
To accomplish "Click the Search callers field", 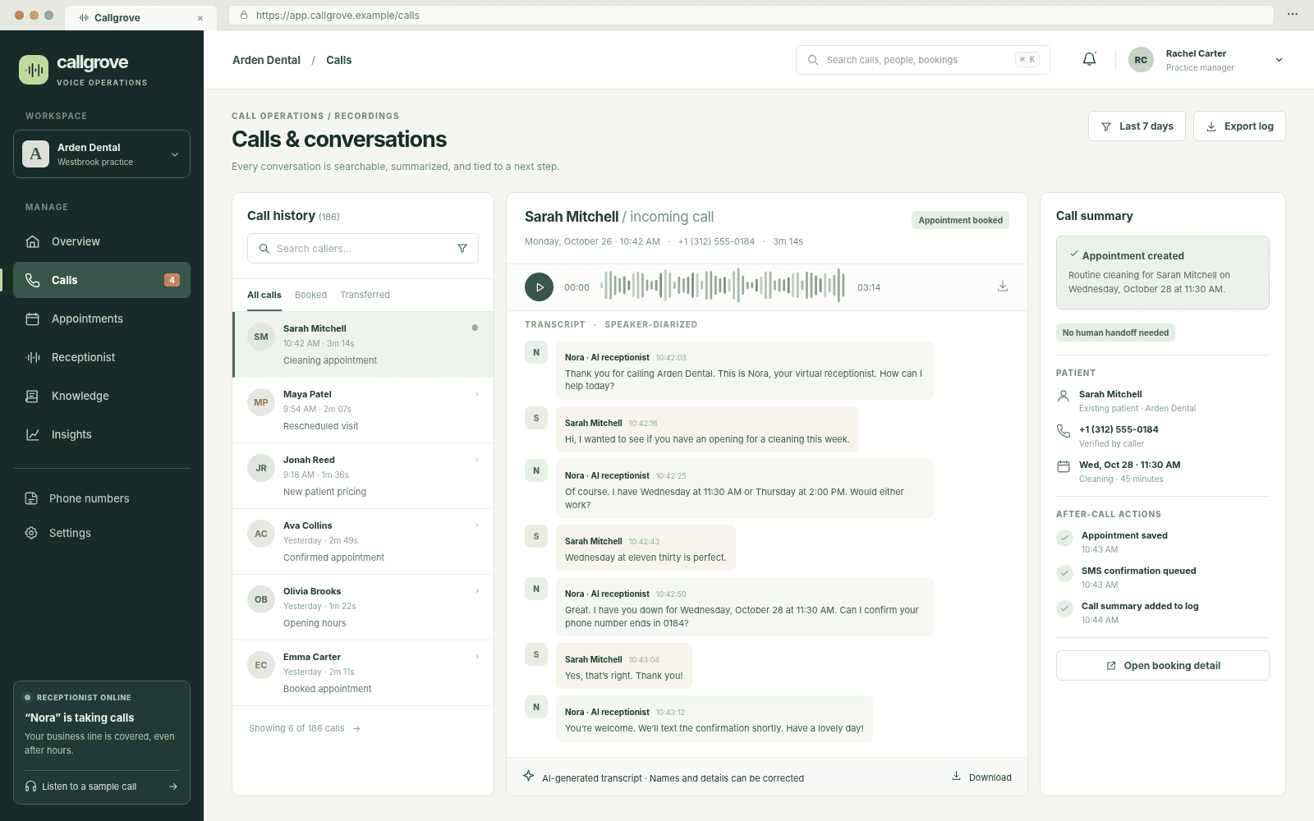I will point(363,249).
